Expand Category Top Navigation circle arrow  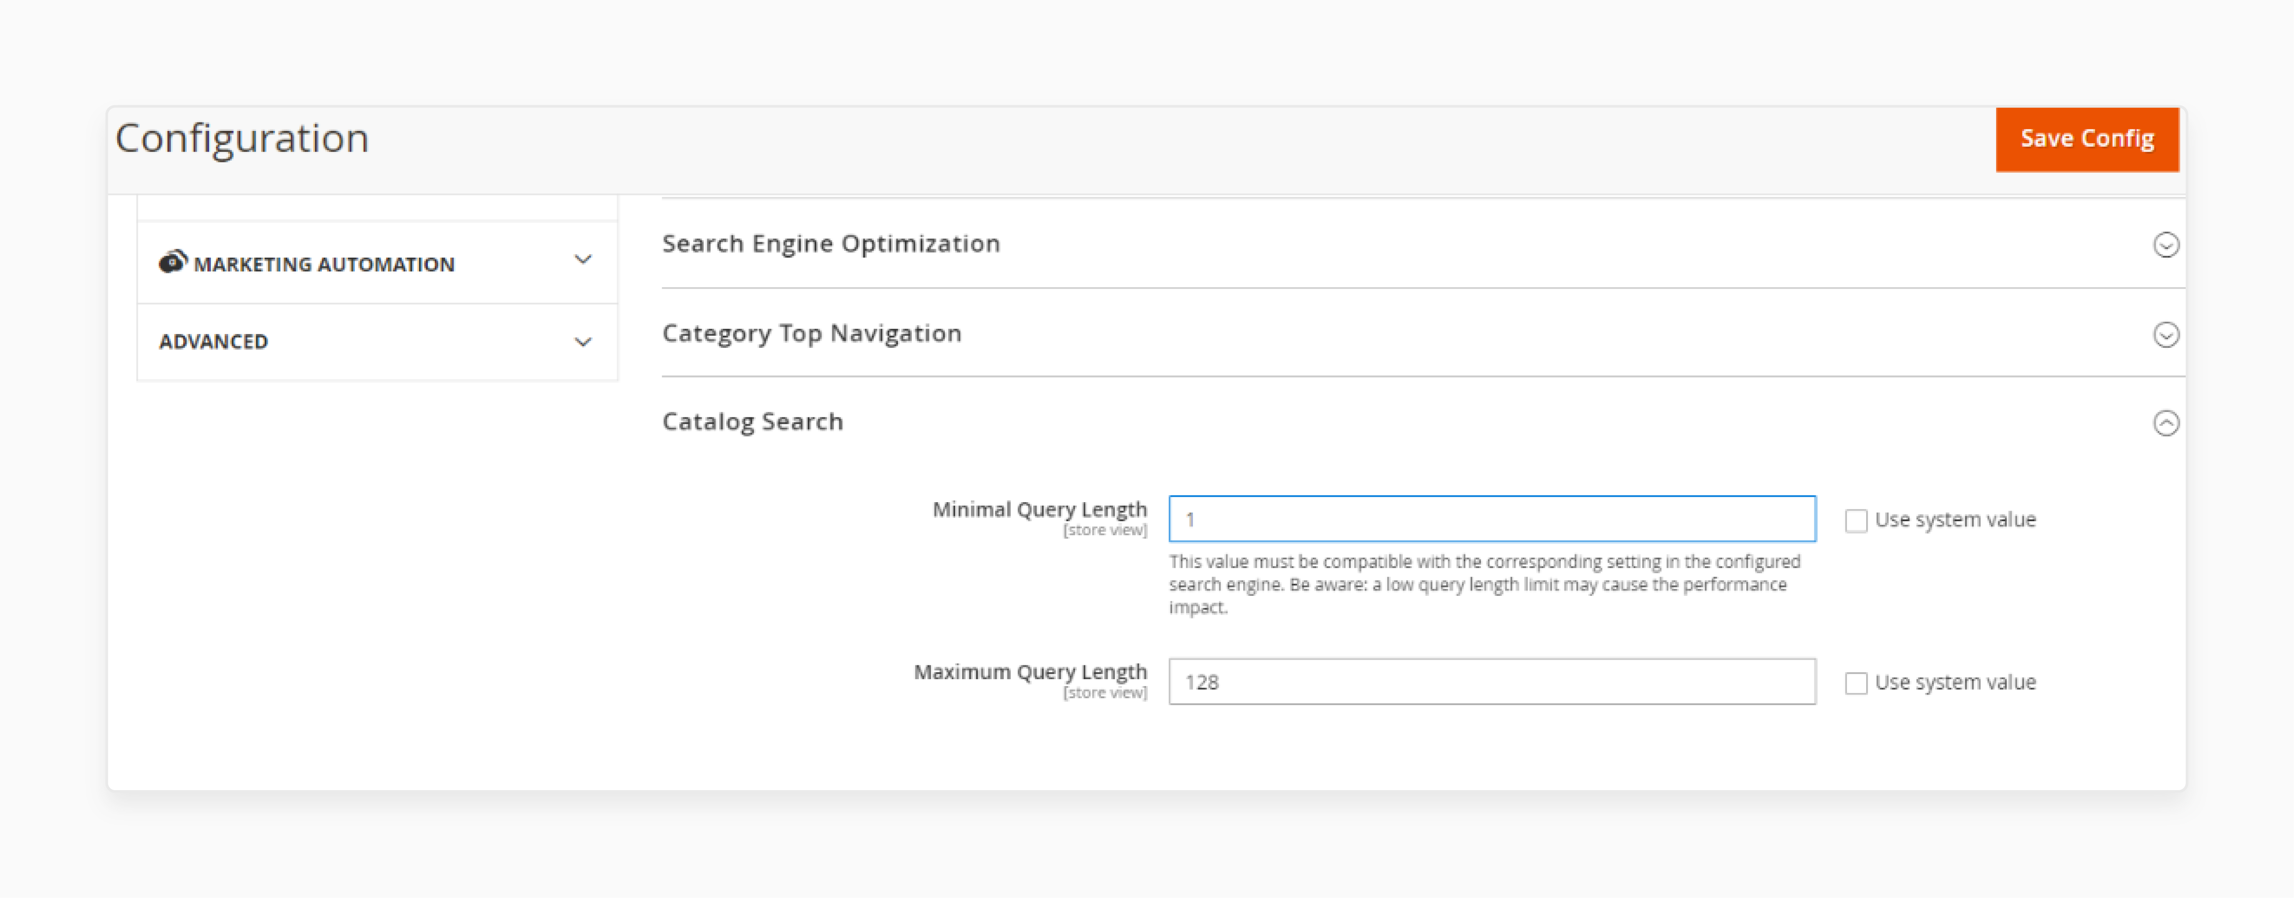2166,335
